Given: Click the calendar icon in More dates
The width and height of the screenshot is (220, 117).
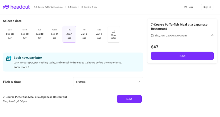Looking at the screenshot, I should click(113, 31).
